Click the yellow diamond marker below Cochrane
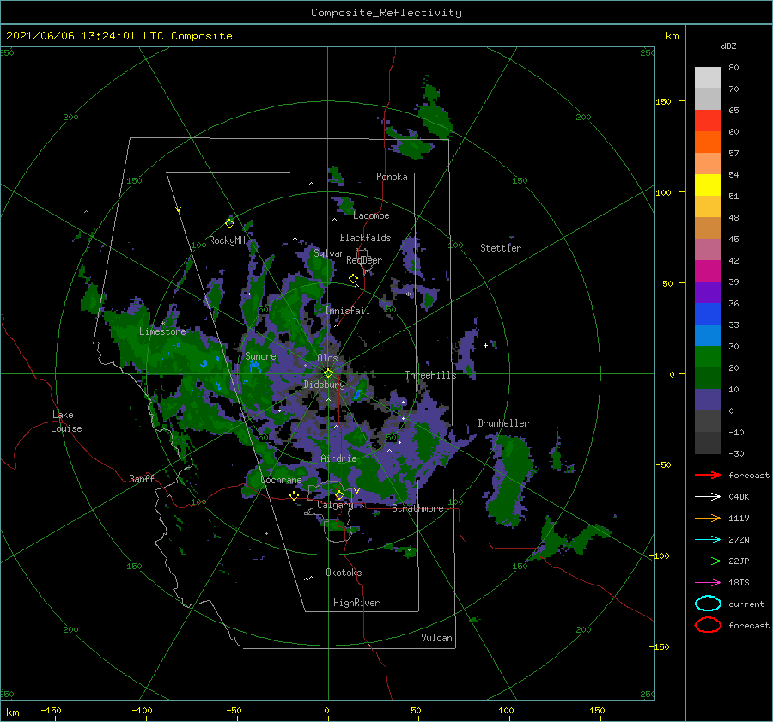Viewport: 773px width, 722px height. (294, 496)
